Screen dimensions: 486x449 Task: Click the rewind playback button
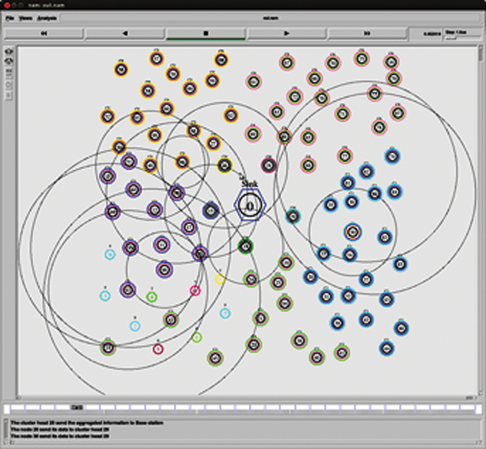click(x=44, y=33)
